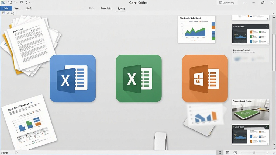Click the scroll up arrow of thumbnail panel
The height and width of the screenshot is (155, 276).
tap(274, 17)
